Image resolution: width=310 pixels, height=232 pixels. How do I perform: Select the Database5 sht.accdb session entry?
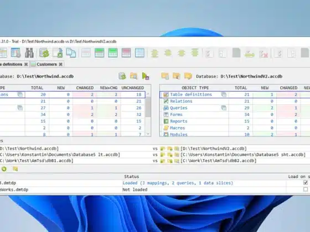click(x=243, y=155)
